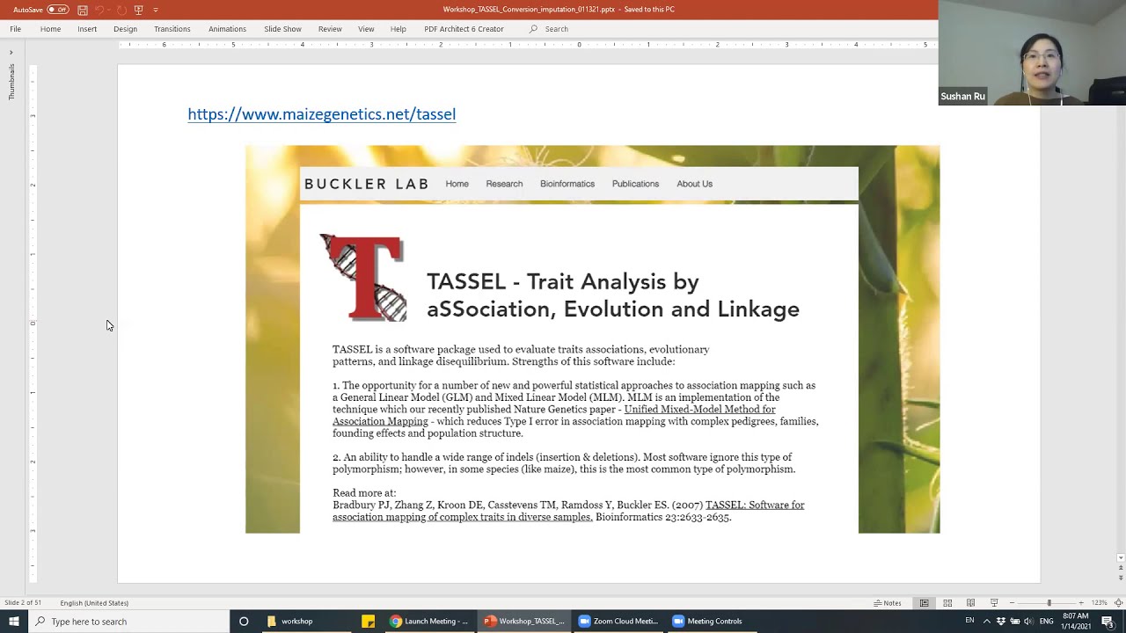Switch to Reading View icon

pos(970,603)
